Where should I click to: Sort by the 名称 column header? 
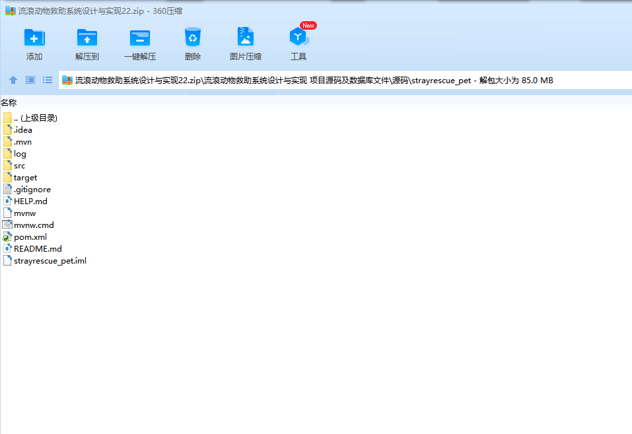(x=9, y=103)
